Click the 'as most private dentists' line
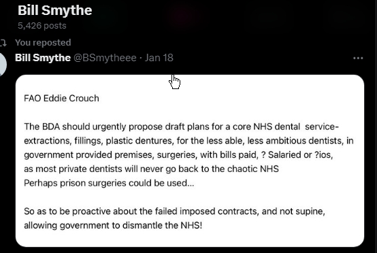Screen dimensions: 377x253 [151, 169]
